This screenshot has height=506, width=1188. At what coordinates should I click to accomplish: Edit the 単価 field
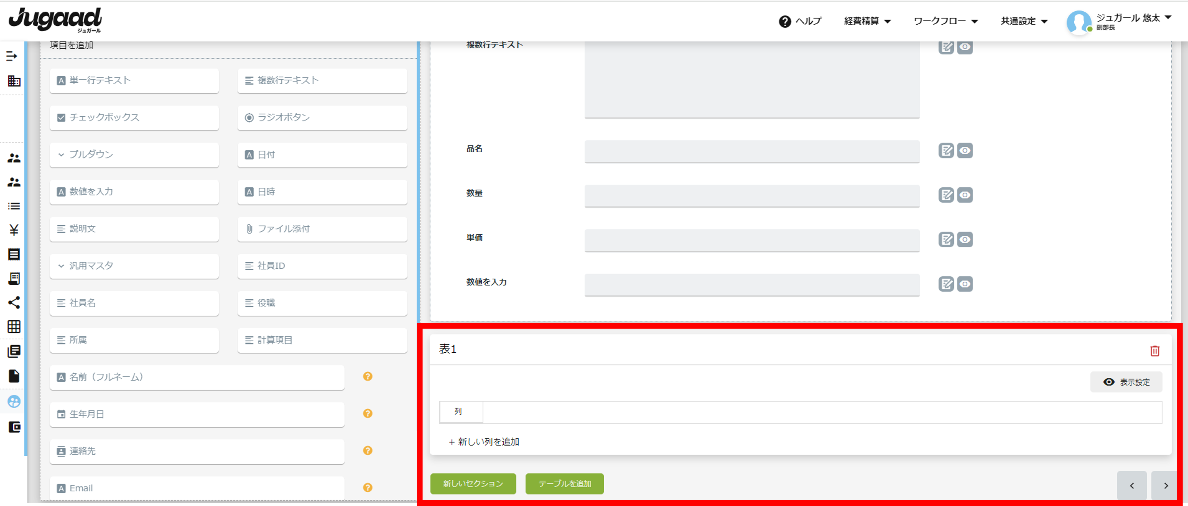(x=946, y=239)
